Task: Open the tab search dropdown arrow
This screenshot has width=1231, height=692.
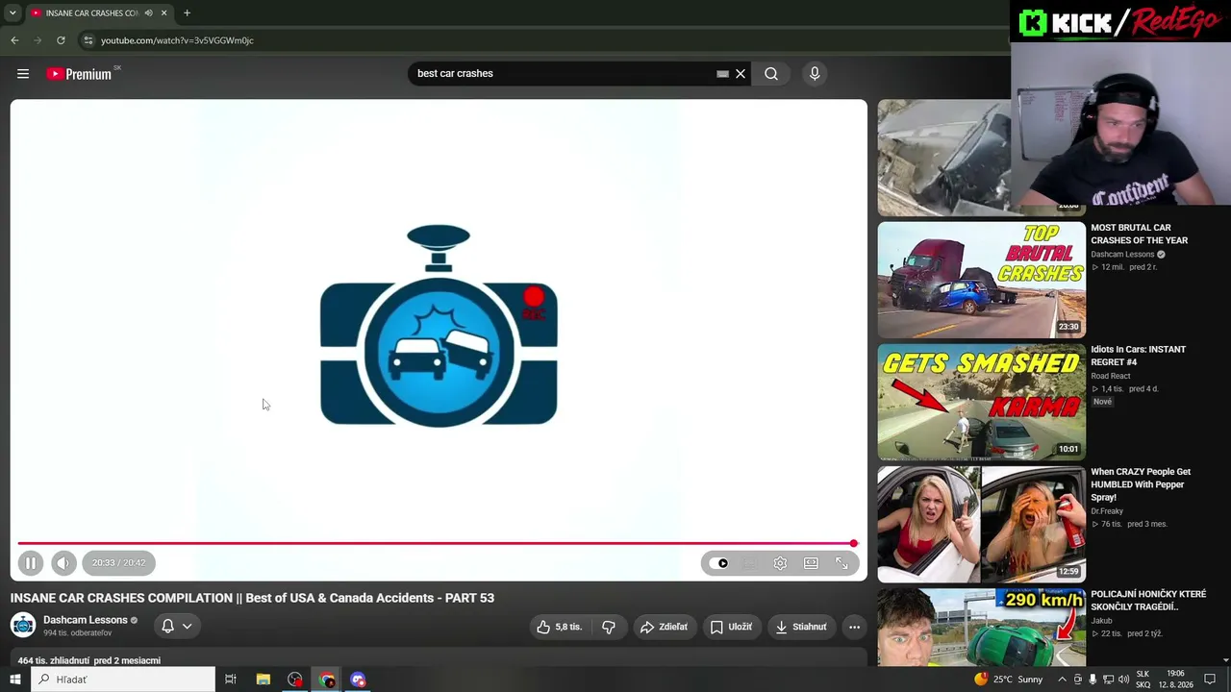Action: coord(13,13)
